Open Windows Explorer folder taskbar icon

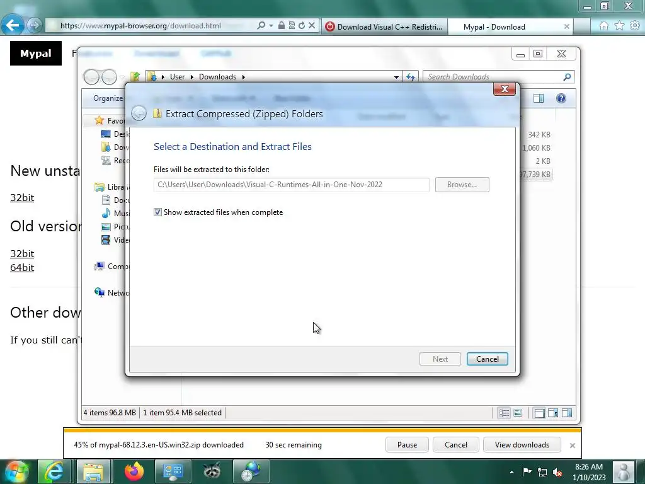tap(93, 471)
